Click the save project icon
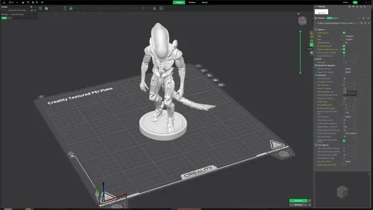The image size is (373, 210). pyautogui.click(x=28, y=2)
